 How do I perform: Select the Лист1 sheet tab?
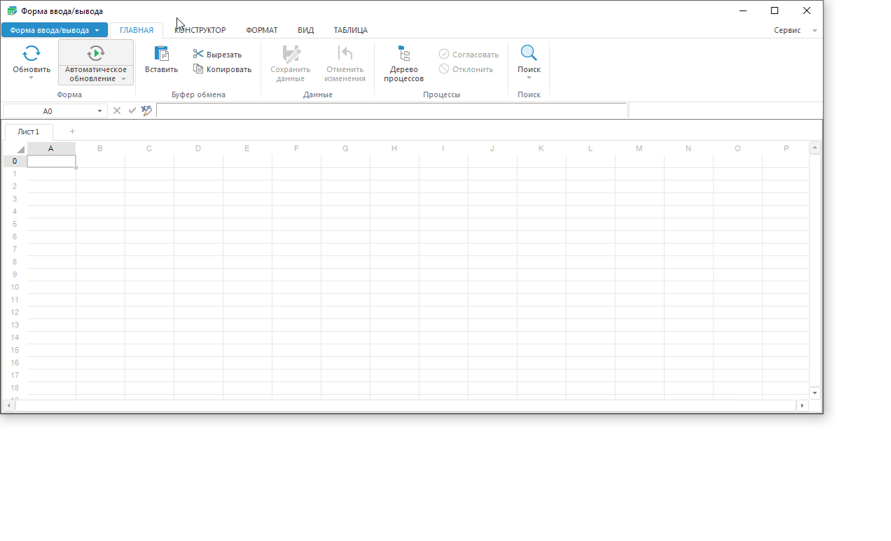[x=29, y=132]
